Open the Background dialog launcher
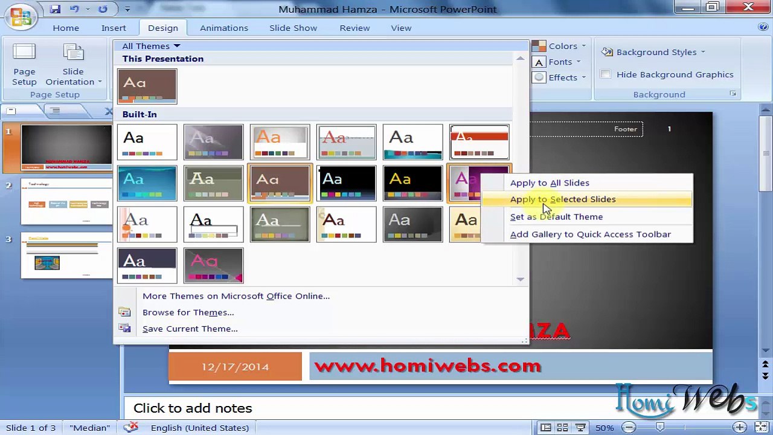The image size is (773, 435). click(x=733, y=94)
